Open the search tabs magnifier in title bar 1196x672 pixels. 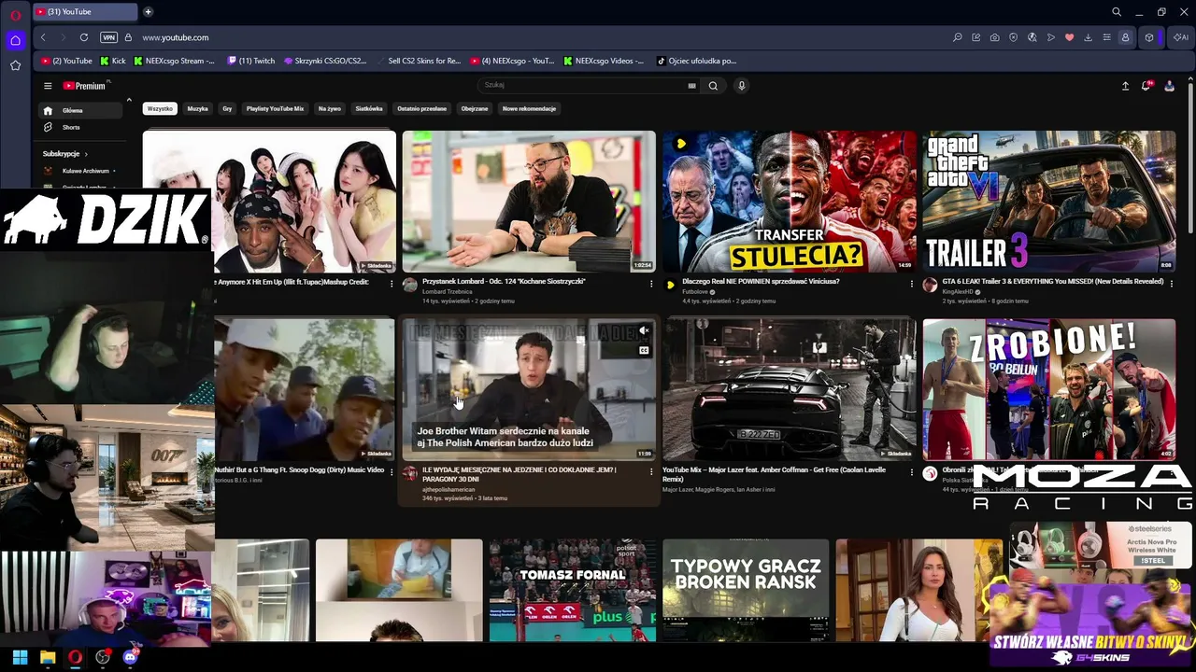coord(1117,12)
